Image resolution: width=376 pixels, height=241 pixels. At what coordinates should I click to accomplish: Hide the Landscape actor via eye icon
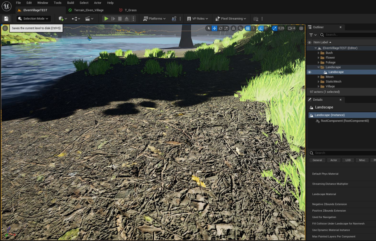pos(309,72)
